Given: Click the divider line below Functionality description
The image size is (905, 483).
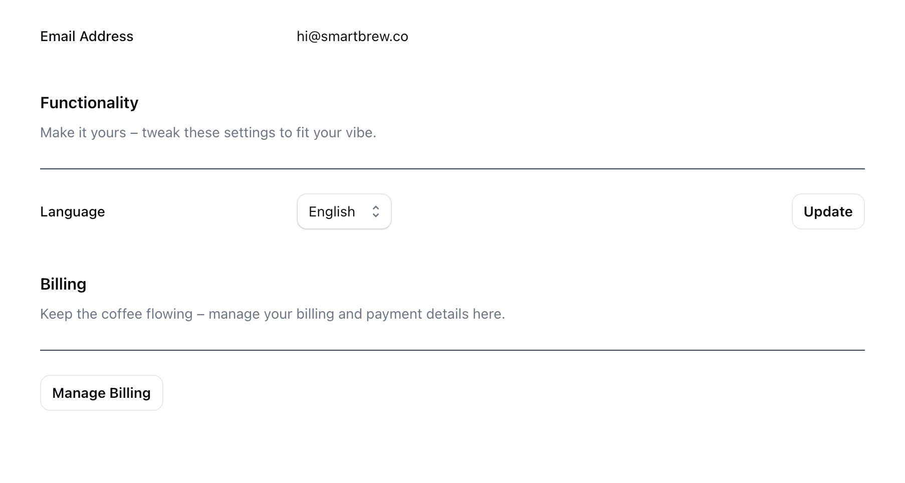Looking at the screenshot, I should pyautogui.click(x=452, y=169).
